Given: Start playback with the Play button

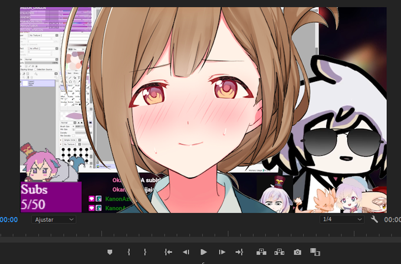Looking at the screenshot, I should tap(203, 252).
